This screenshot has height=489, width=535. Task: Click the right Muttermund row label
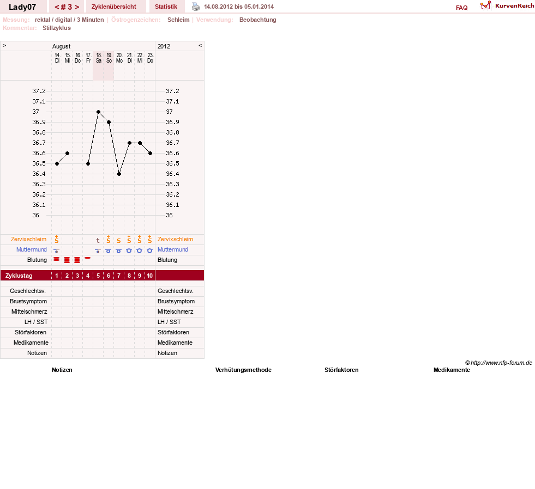173,249
